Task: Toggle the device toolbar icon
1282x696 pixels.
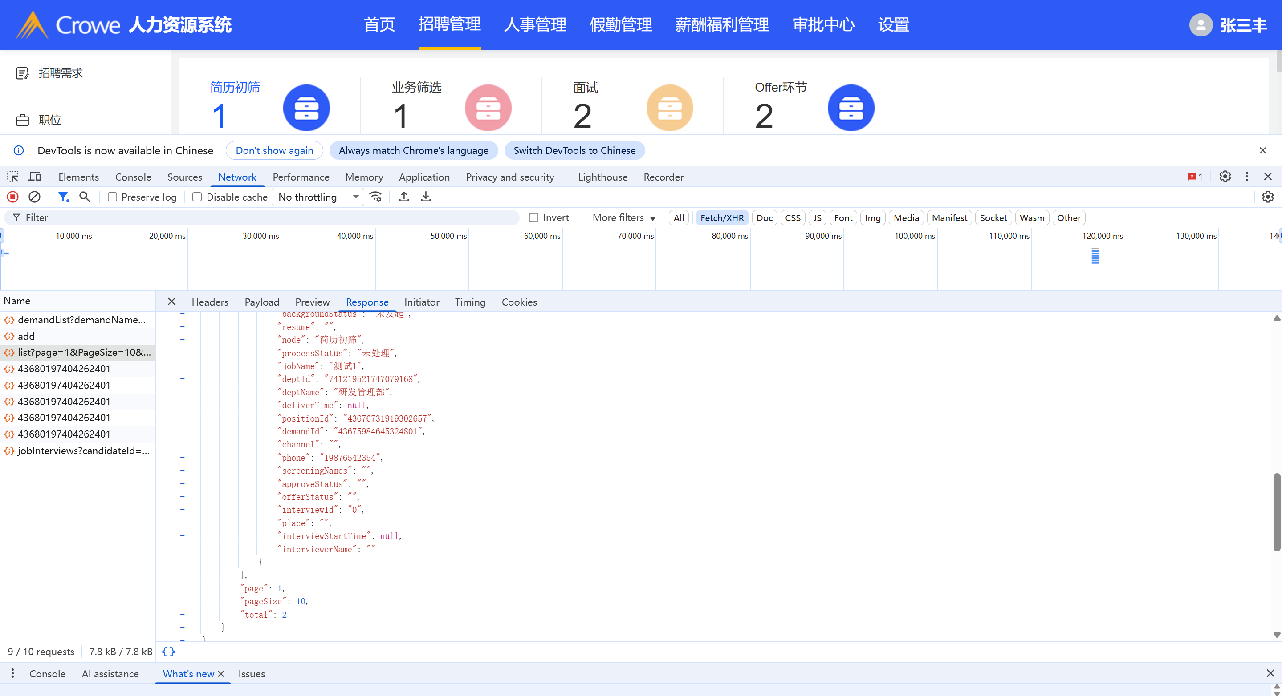Action: (34, 177)
